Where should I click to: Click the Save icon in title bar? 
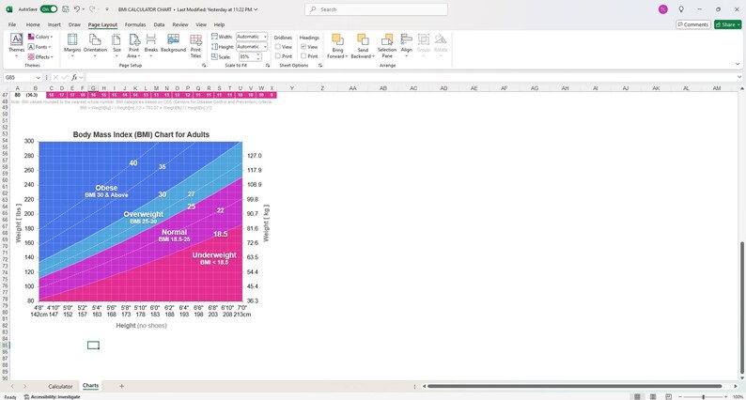65,9
